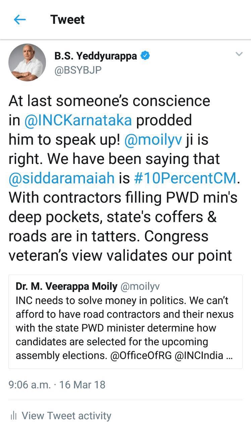Image resolution: width=251 pixels, height=430 pixels.
Task: Click the blue verified badge
Action: 145,56
